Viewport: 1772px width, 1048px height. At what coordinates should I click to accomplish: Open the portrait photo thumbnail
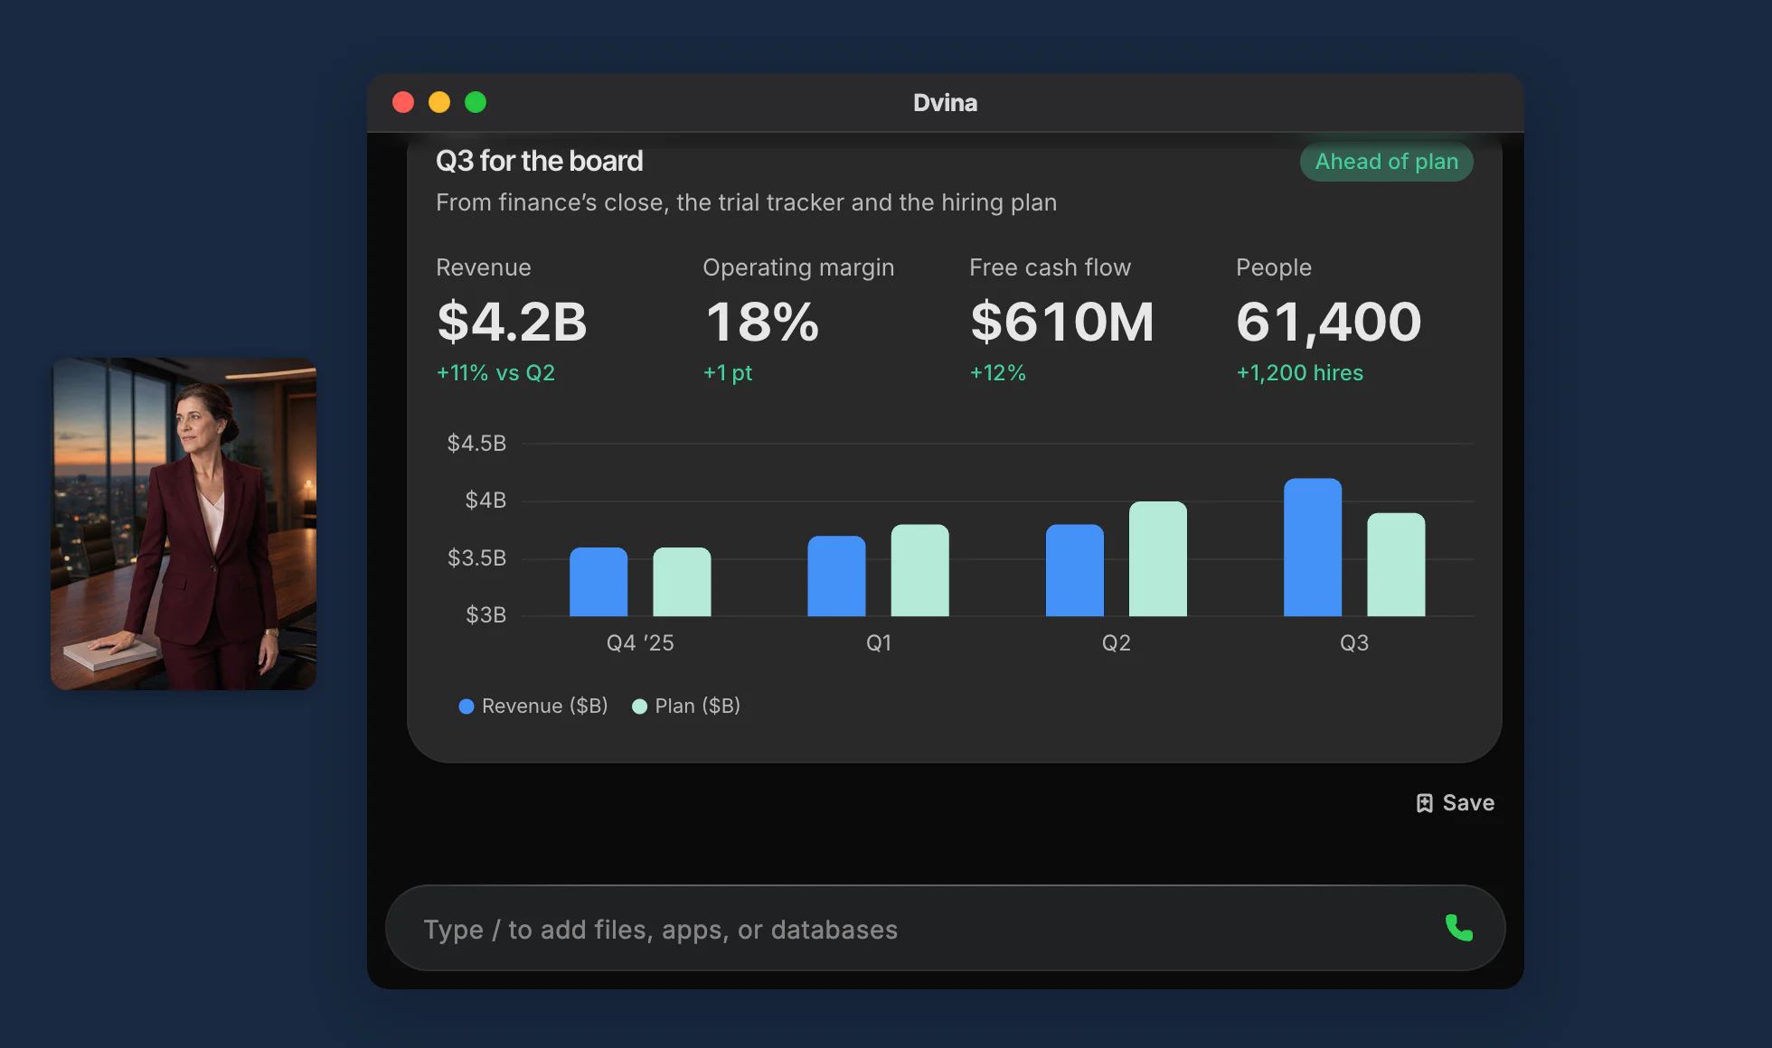[184, 524]
